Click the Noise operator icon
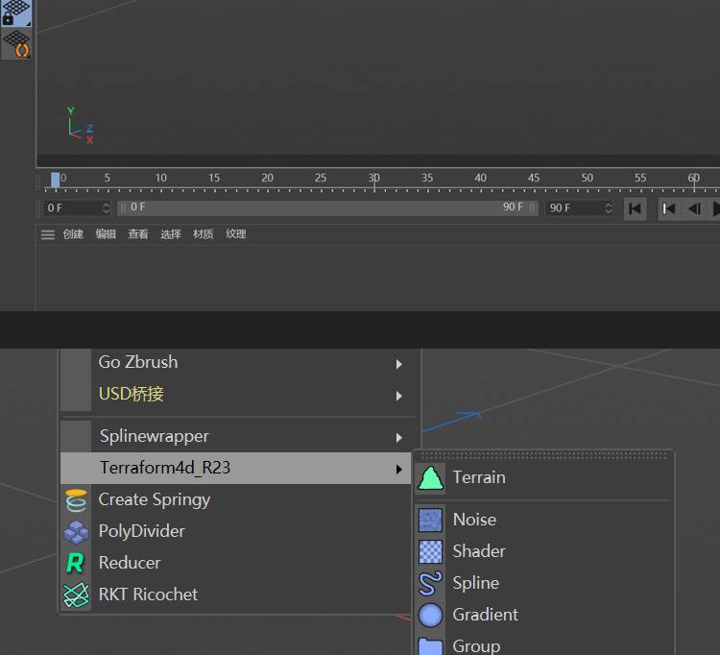This screenshot has height=655, width=720. coord(430,520)
